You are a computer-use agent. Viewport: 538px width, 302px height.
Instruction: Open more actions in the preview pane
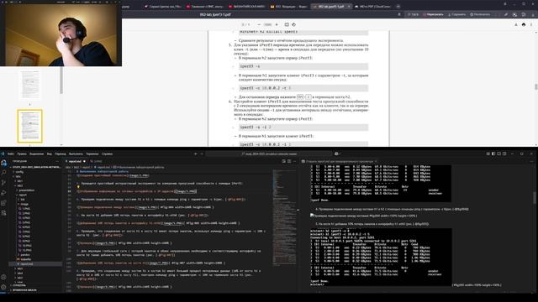pyautogui.click(x=531, y=161)
